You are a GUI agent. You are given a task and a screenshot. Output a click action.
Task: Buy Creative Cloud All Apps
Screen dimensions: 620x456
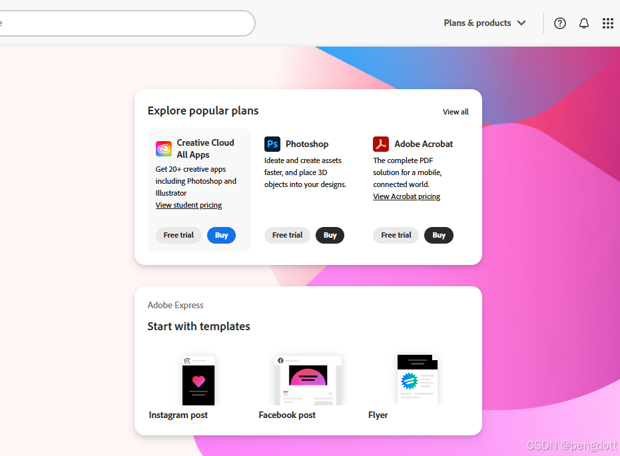click(221, 235)
